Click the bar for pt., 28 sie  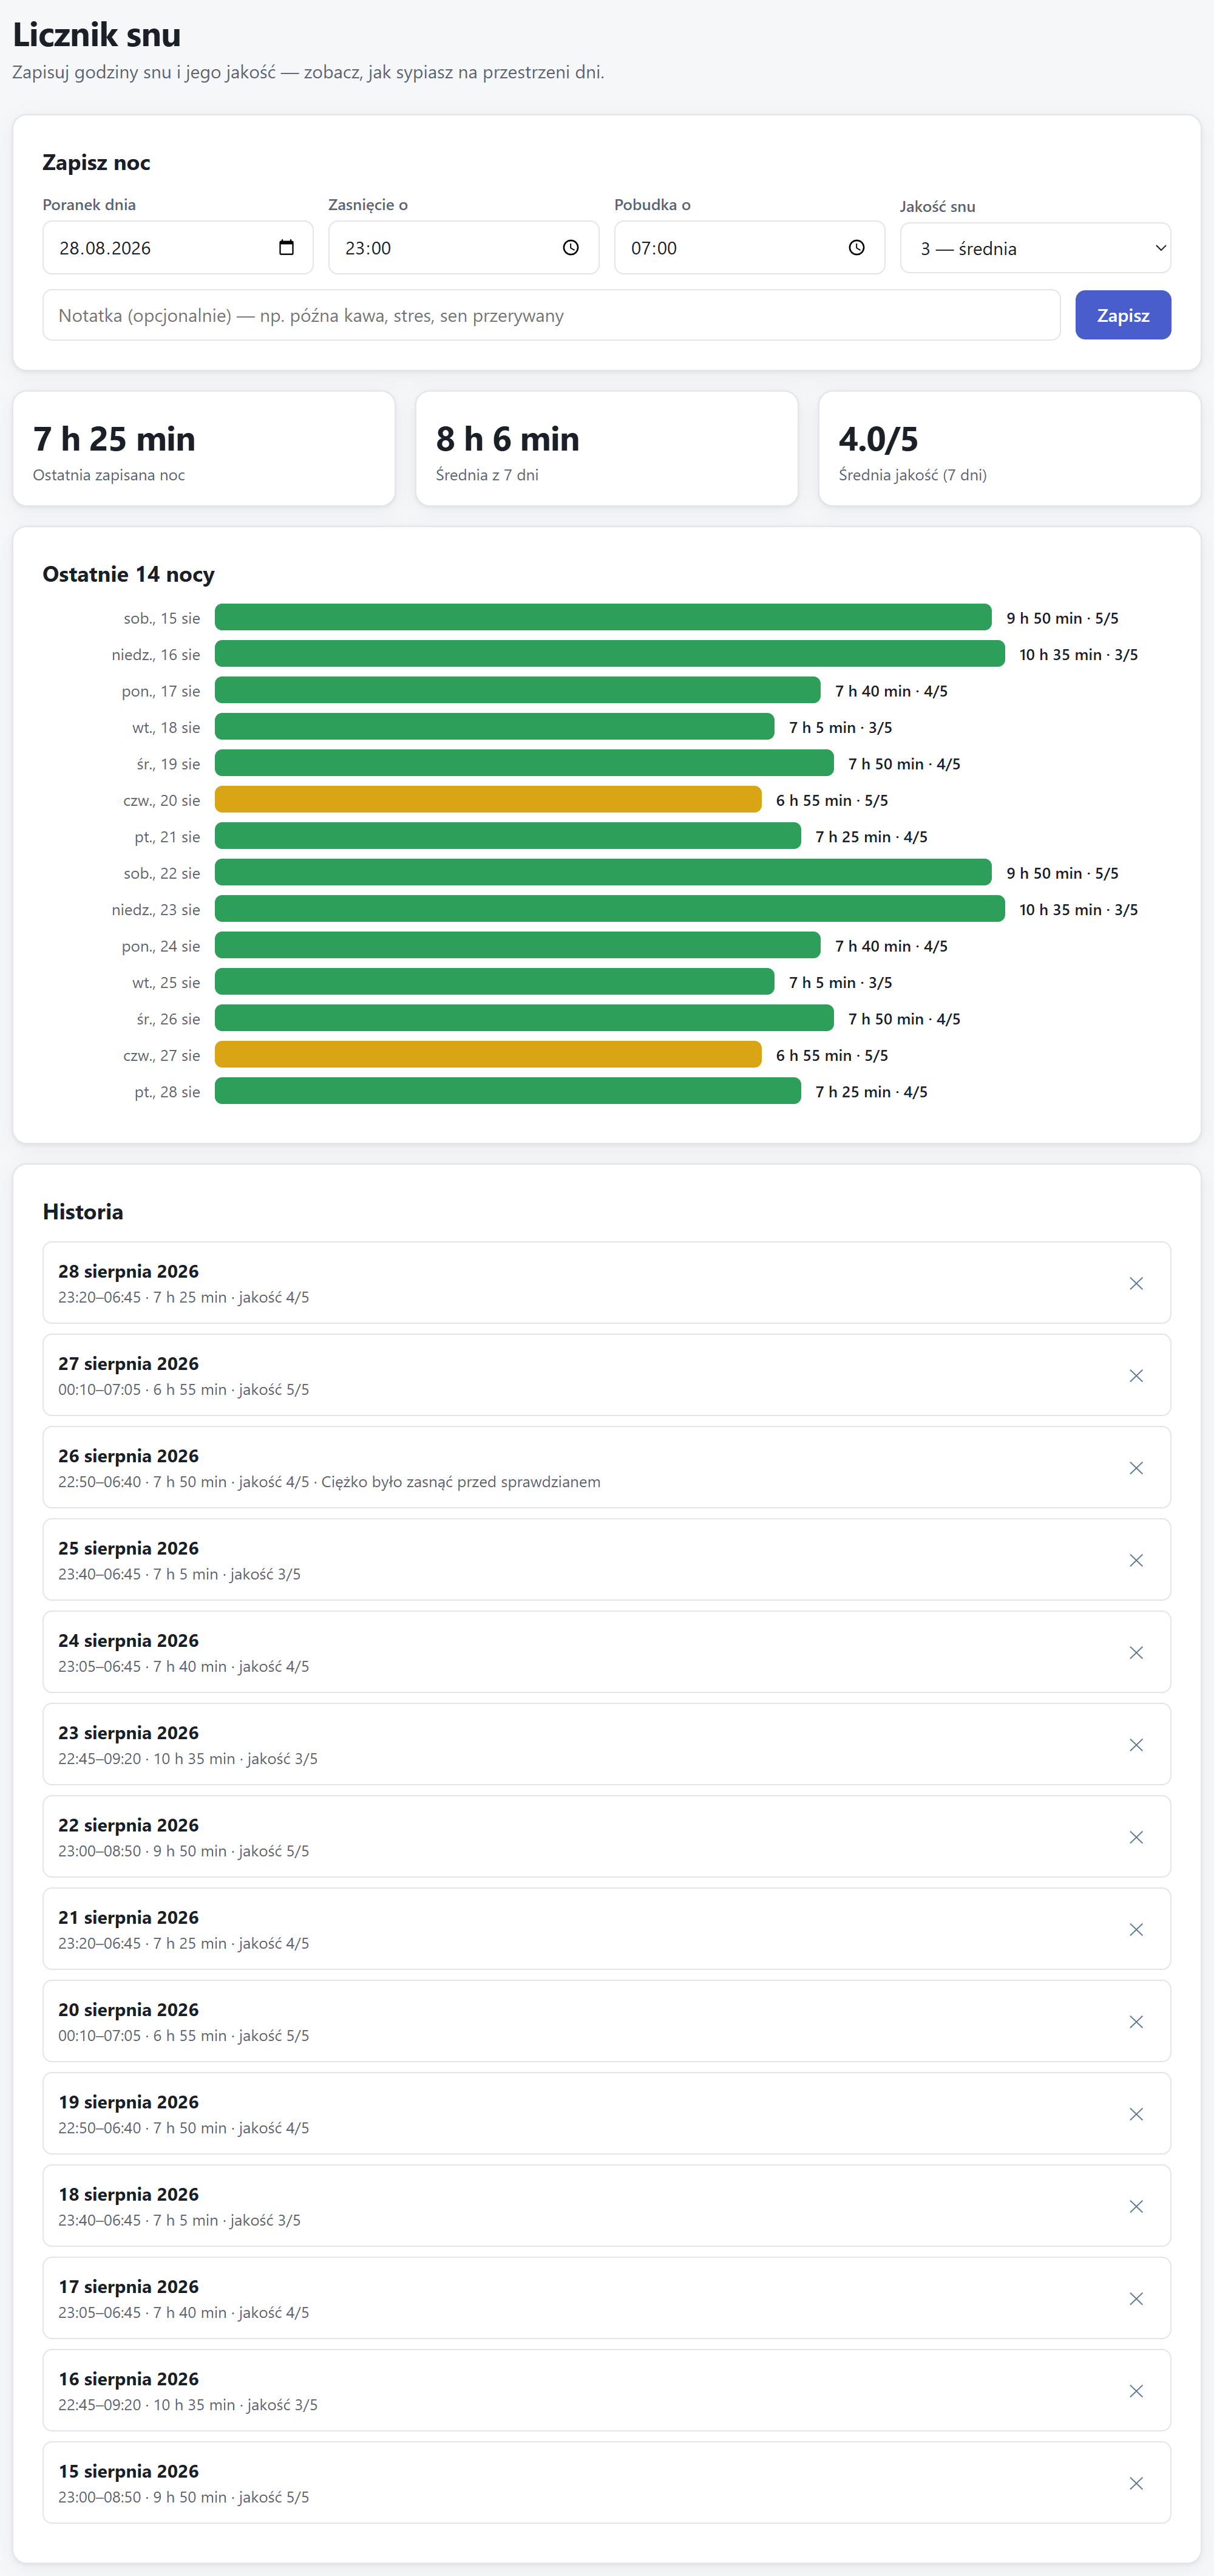click(507, 1091)
